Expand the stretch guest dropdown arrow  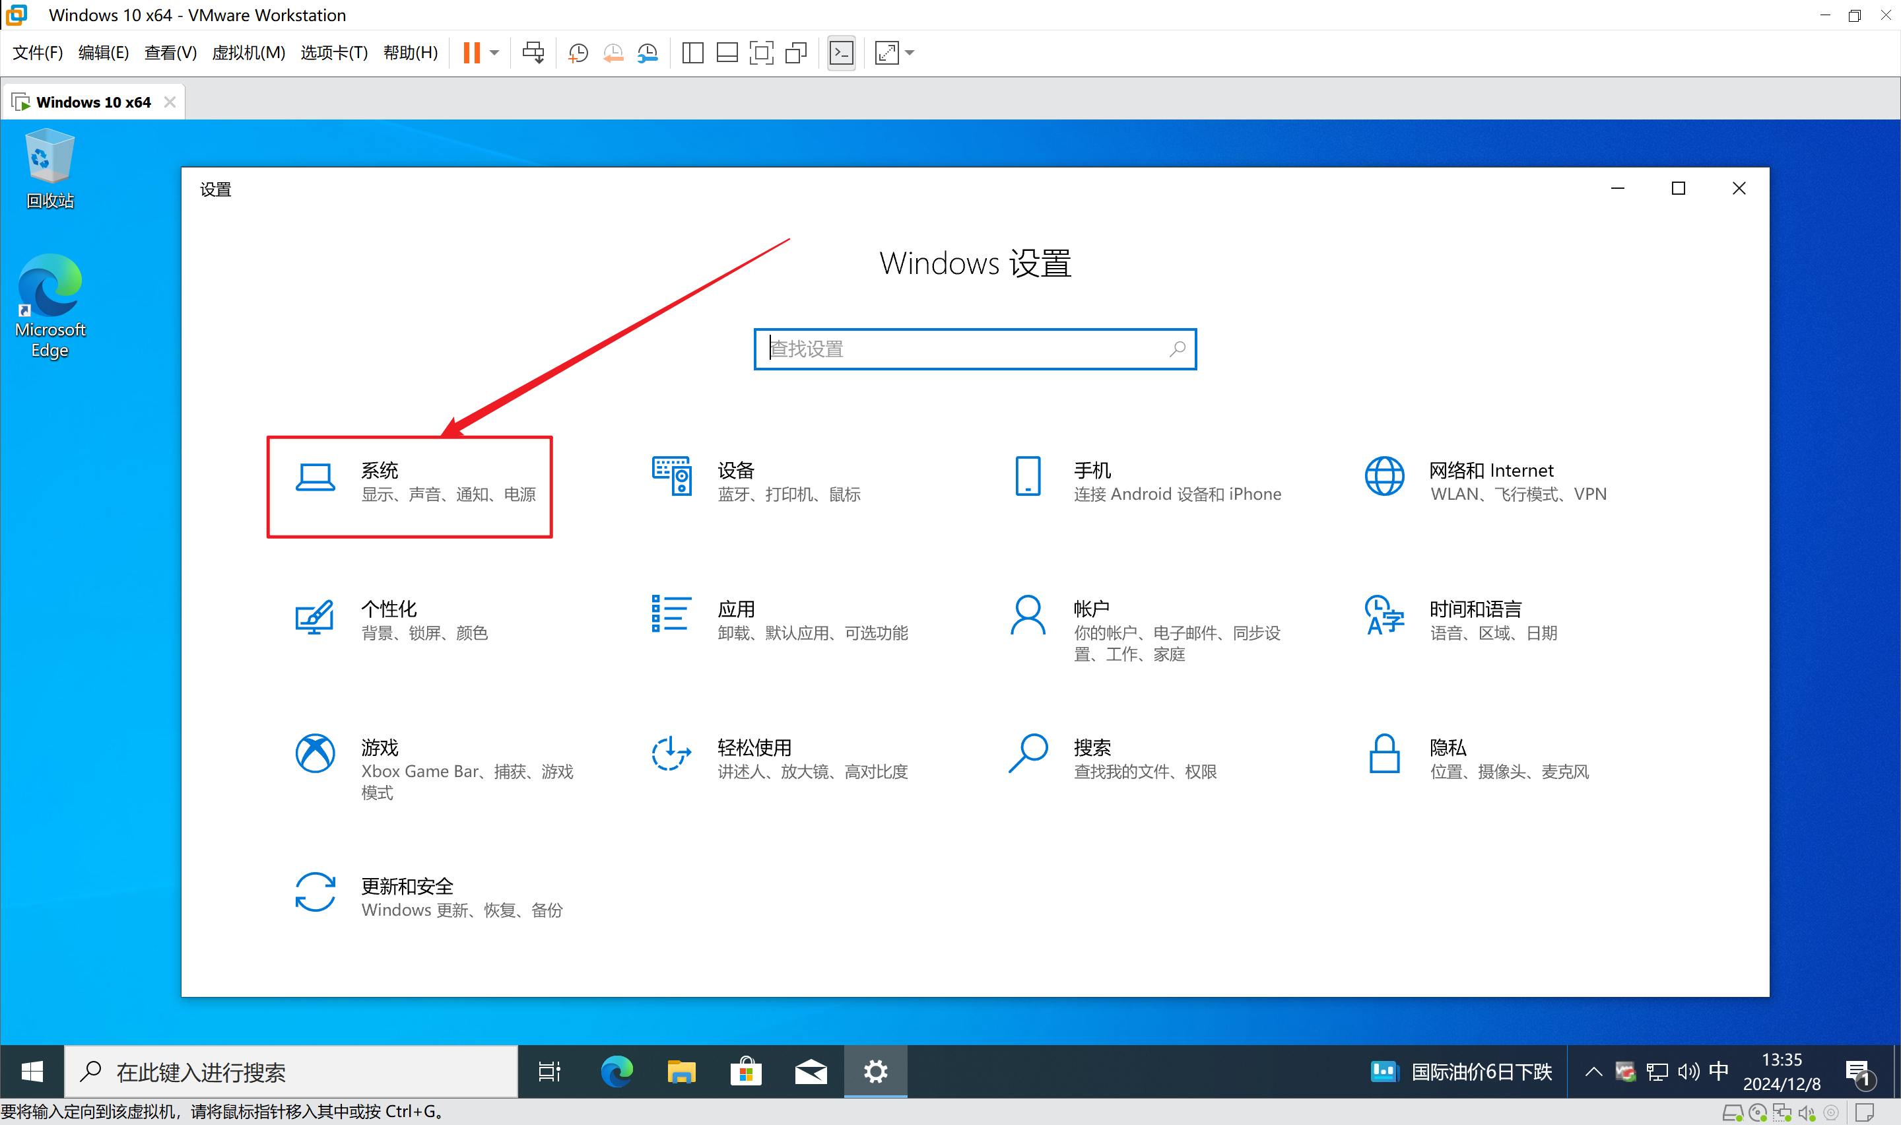(910, 53)
